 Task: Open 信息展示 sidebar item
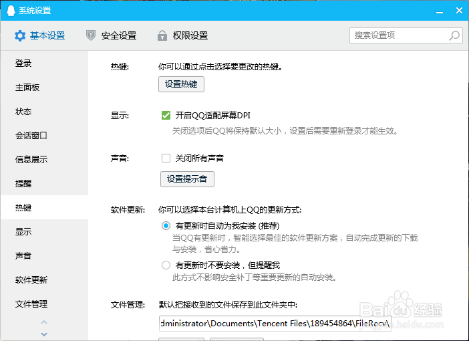click(x=44, y=160)
